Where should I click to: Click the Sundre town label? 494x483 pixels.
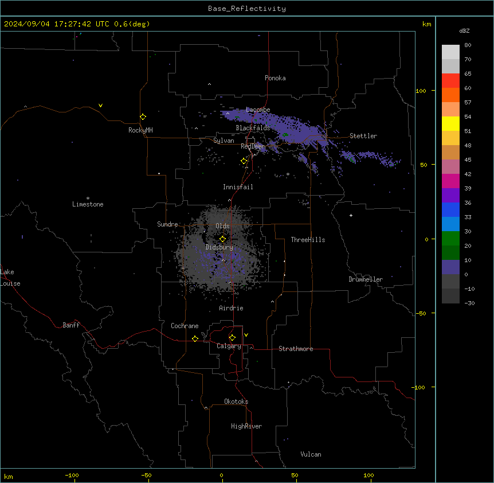[167, 224]
